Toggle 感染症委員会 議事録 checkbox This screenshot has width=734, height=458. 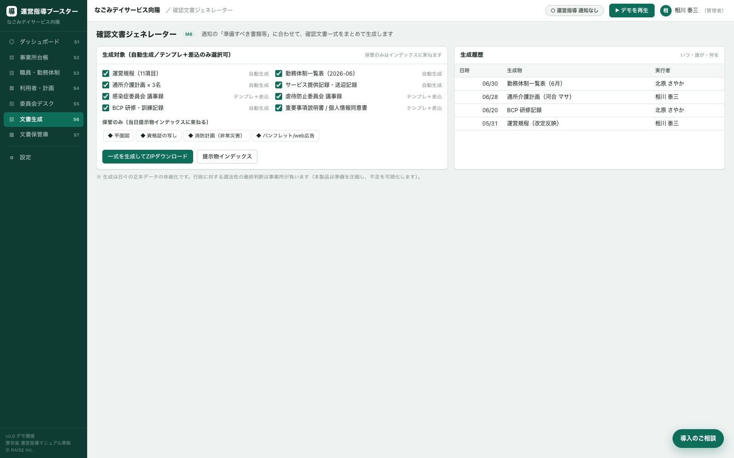pyautogui.click(x=106, y=96)
